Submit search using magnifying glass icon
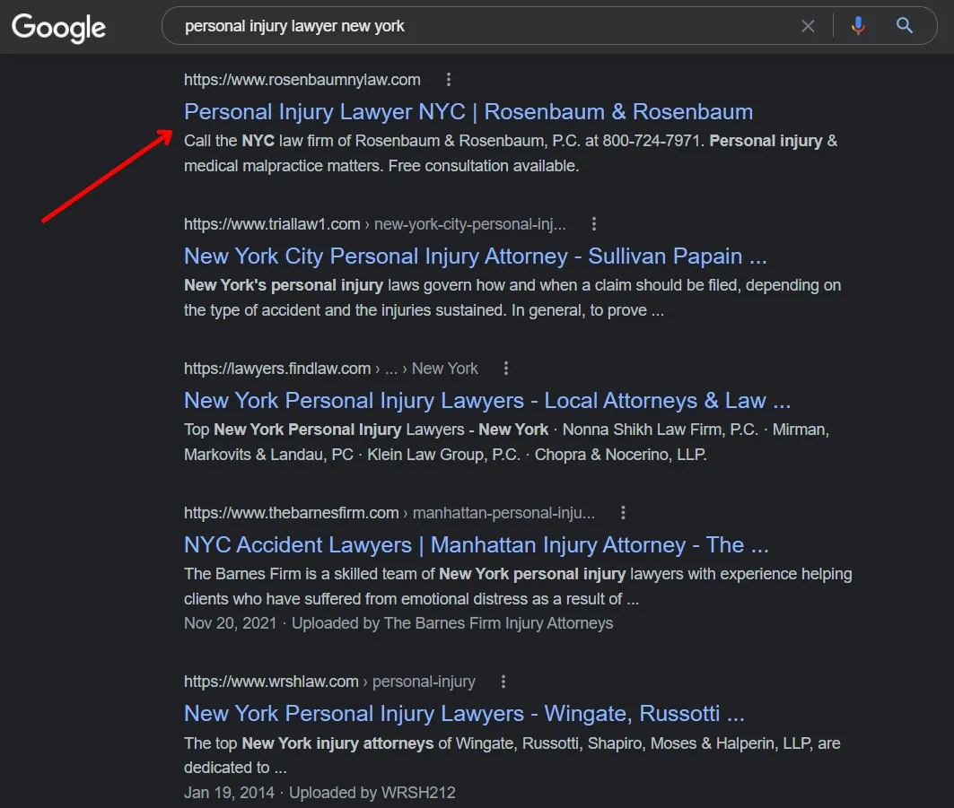This screenshot has width=954, height=808. pos(905,25)
